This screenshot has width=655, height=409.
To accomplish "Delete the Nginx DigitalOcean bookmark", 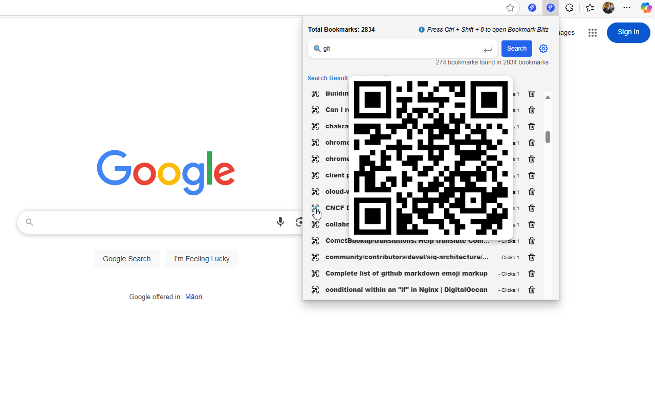I will (x=532, y=290).
